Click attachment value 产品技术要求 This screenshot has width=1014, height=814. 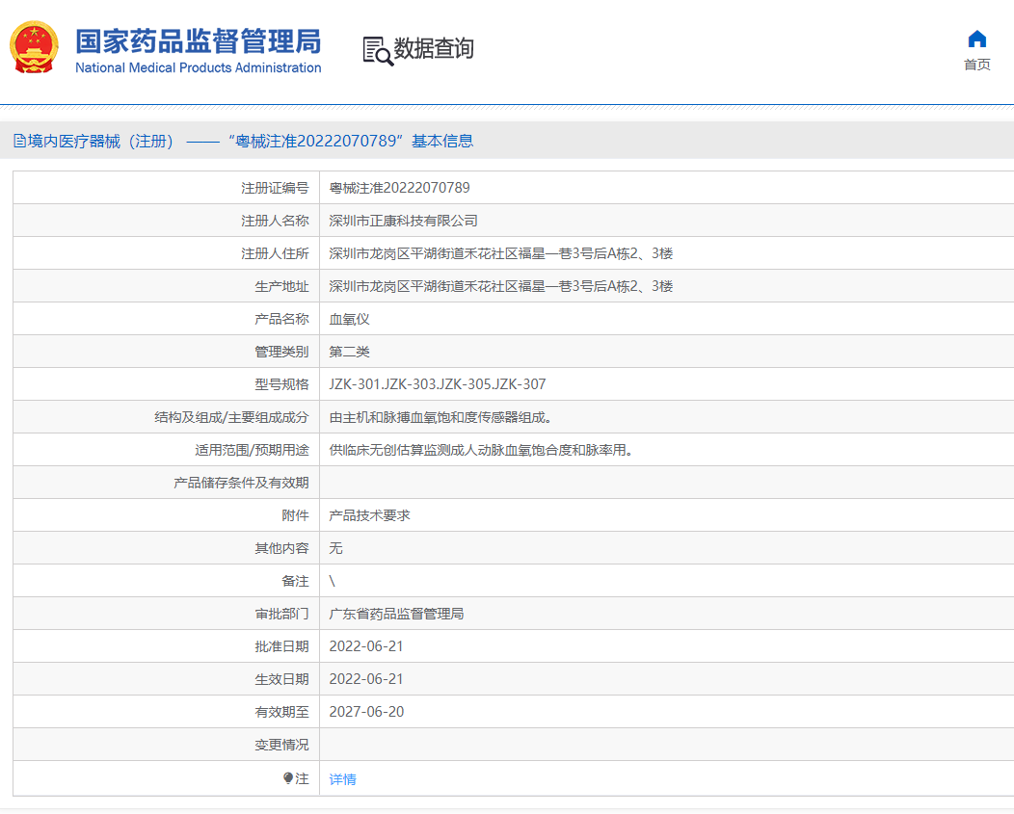pos(370,516)
